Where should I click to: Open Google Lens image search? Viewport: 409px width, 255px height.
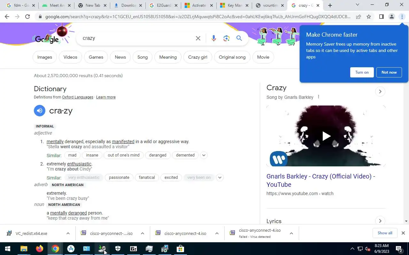coord(227,38)
